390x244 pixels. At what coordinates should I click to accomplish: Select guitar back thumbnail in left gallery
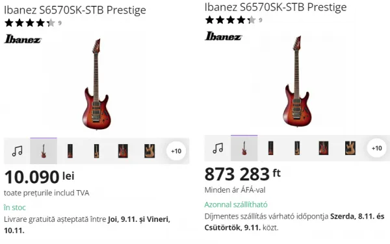(149, 151)
